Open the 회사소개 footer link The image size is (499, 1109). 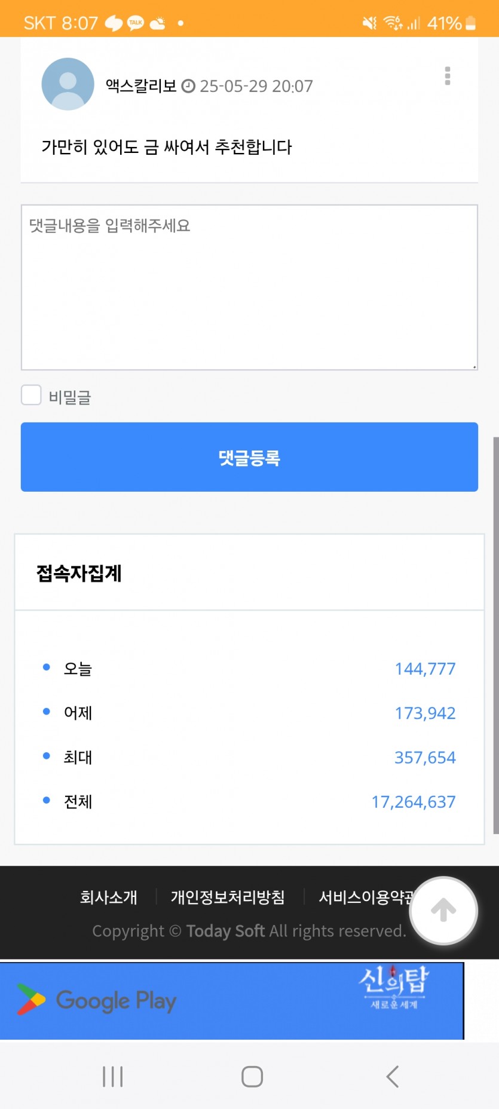coord(109,897)
